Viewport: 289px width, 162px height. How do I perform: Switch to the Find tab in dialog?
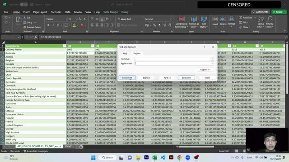pos(125,53)
